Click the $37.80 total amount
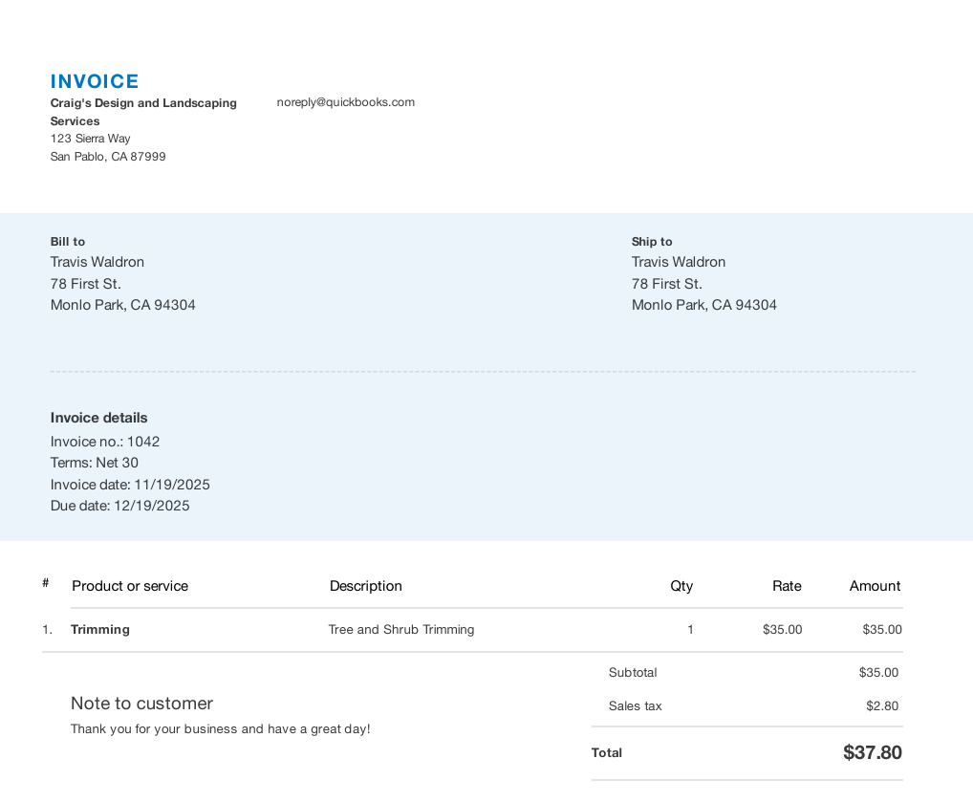The height and width of the screenshot is (802, 973). click(872, 752)
